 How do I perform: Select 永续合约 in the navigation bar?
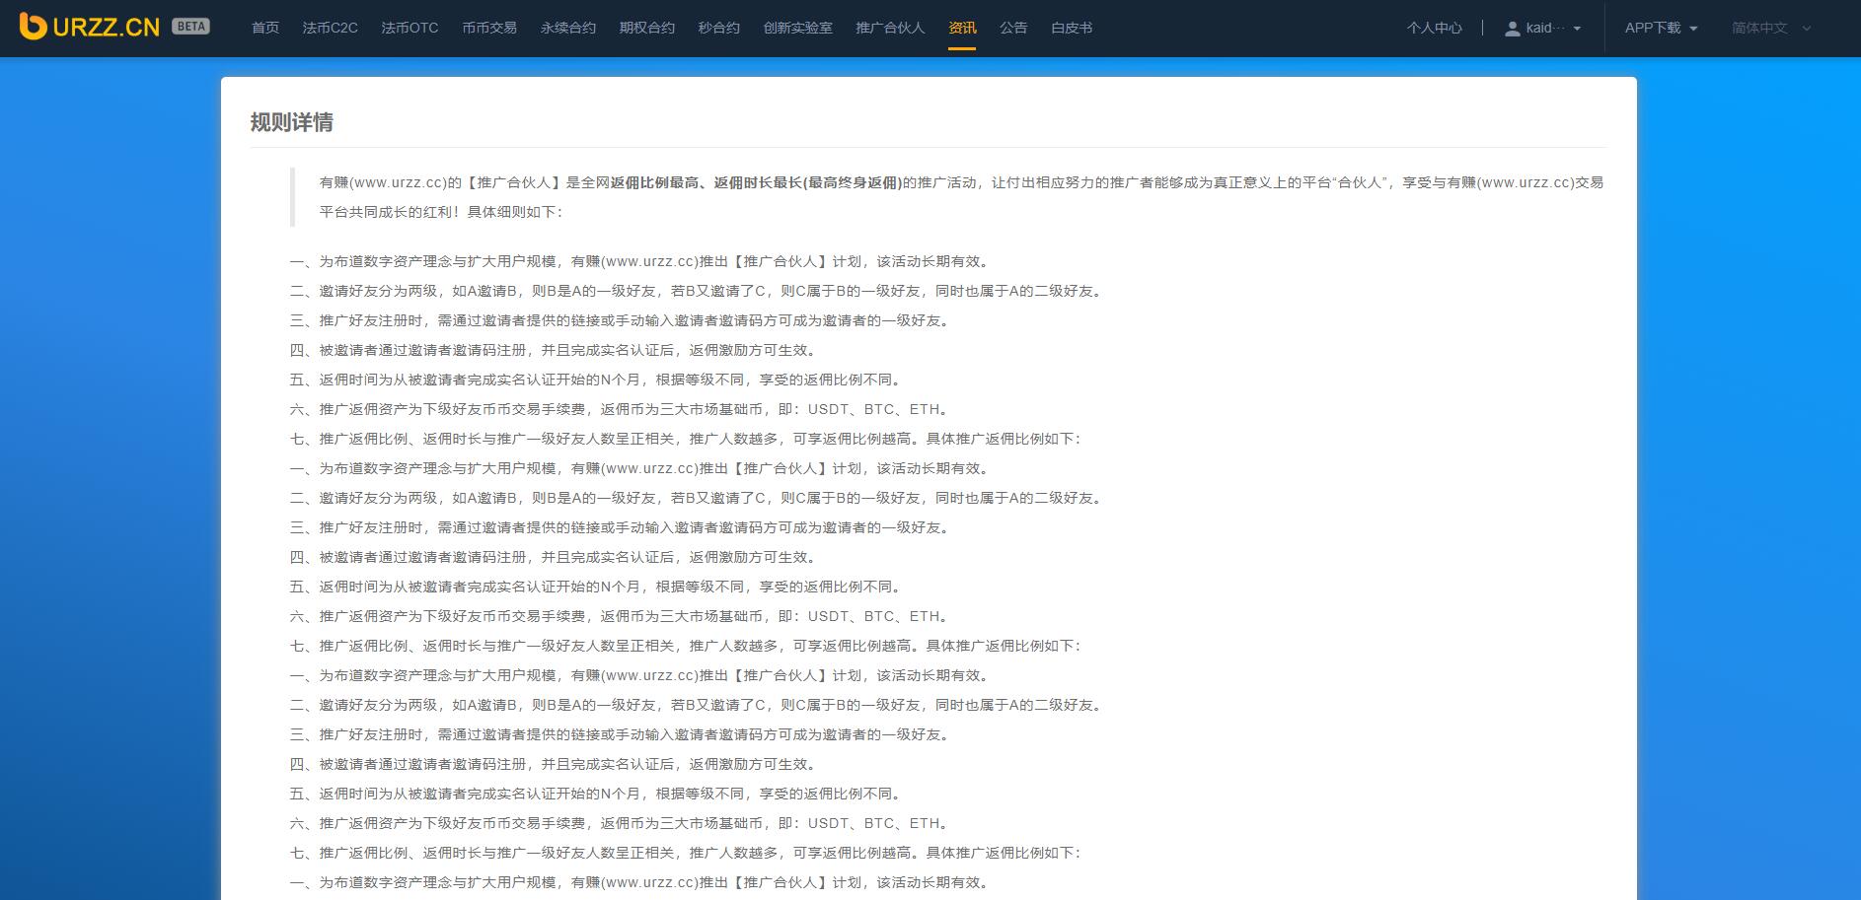568,28
